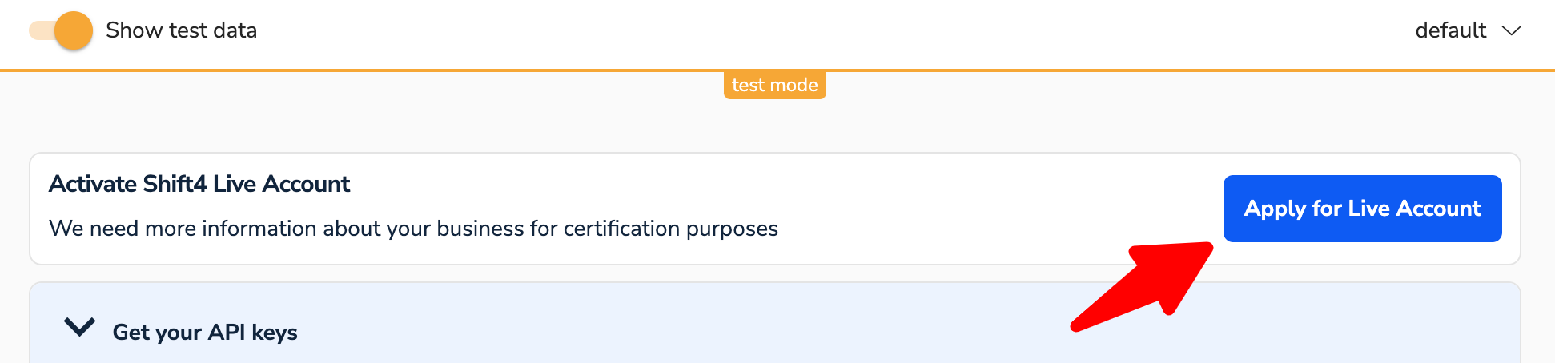Toggle the Show test data switch
Screen dimensions: 1555x363
click(x=61, y=31)
